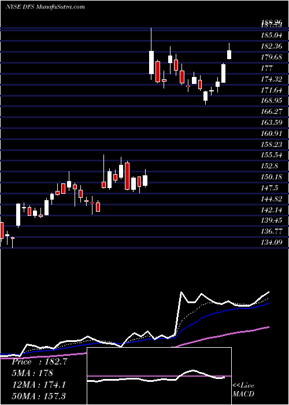This screenshot has height=405, width=289.
Task: Select the 5MA : 178 readout
Action: pos(32,373)
